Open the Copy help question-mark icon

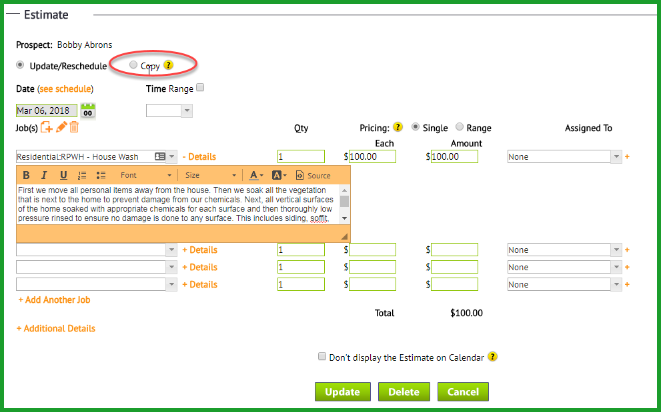[168, 65]
